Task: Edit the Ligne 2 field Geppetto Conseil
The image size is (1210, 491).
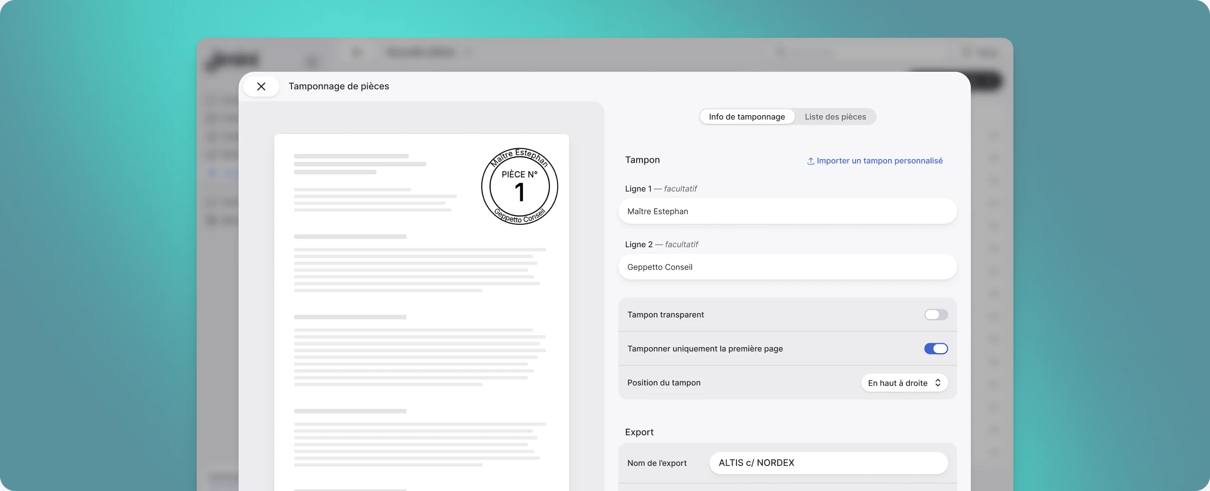Action: coord(787,267)
